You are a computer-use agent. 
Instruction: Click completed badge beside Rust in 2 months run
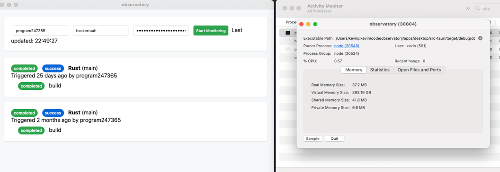[24, 113]
